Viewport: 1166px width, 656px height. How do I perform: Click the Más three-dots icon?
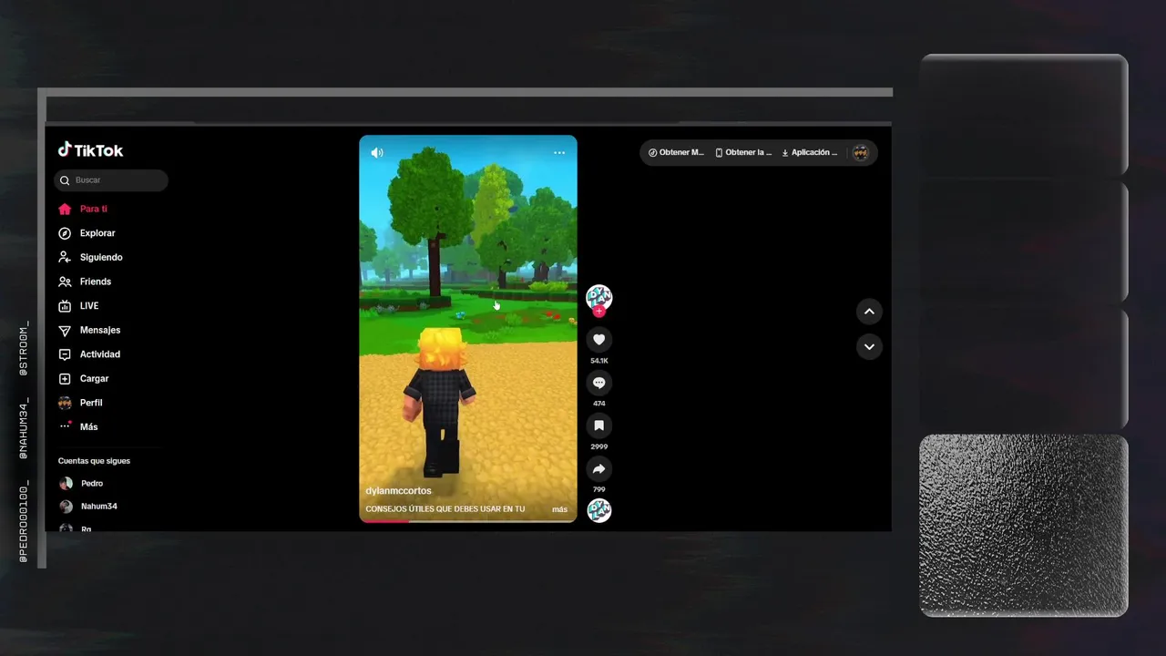click(x=65, y=425)
